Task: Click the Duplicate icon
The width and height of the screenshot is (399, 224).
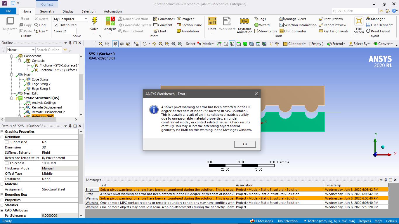Action: (x=10, y=21)
